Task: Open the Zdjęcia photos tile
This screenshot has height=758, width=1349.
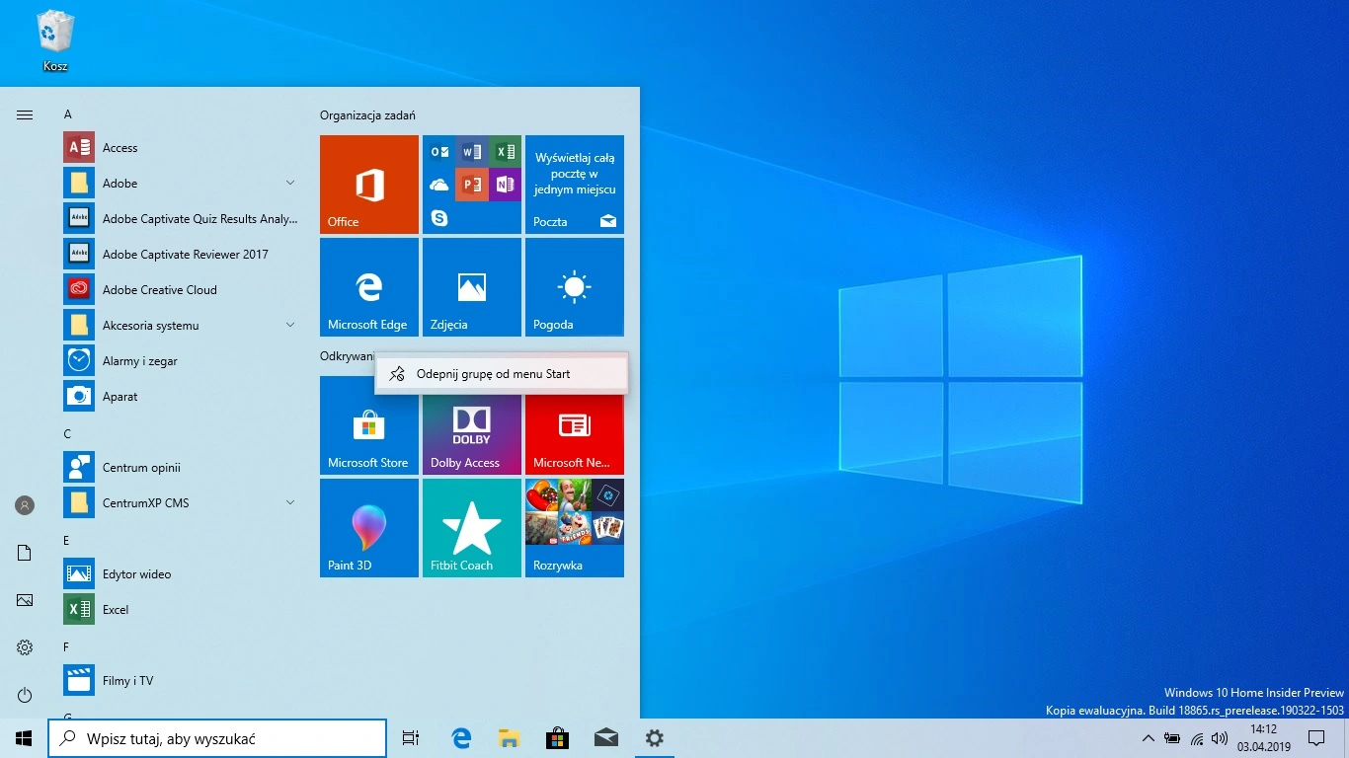Action: pyautogui.click(x=471, y=287)
